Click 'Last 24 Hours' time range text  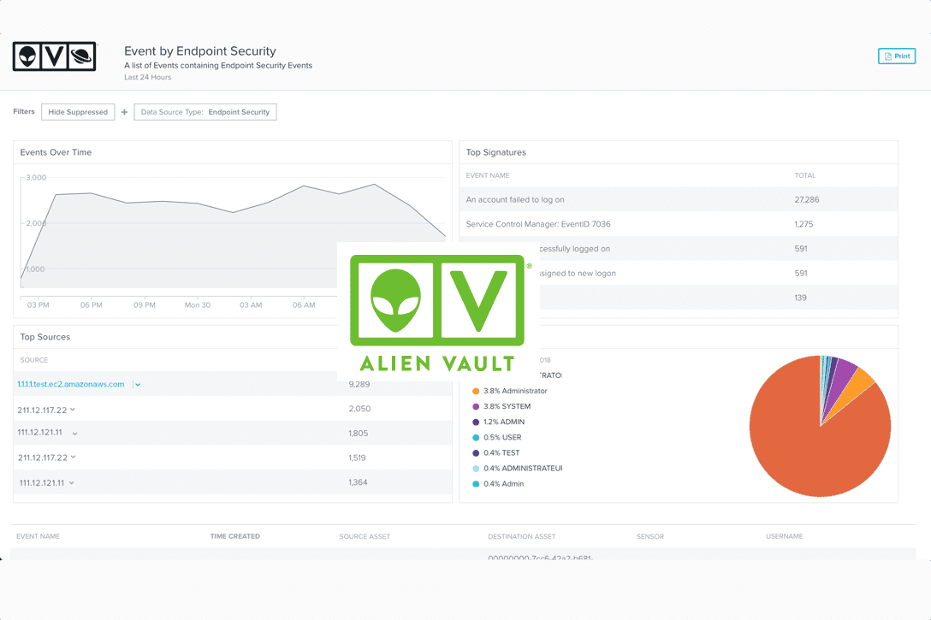147,77
